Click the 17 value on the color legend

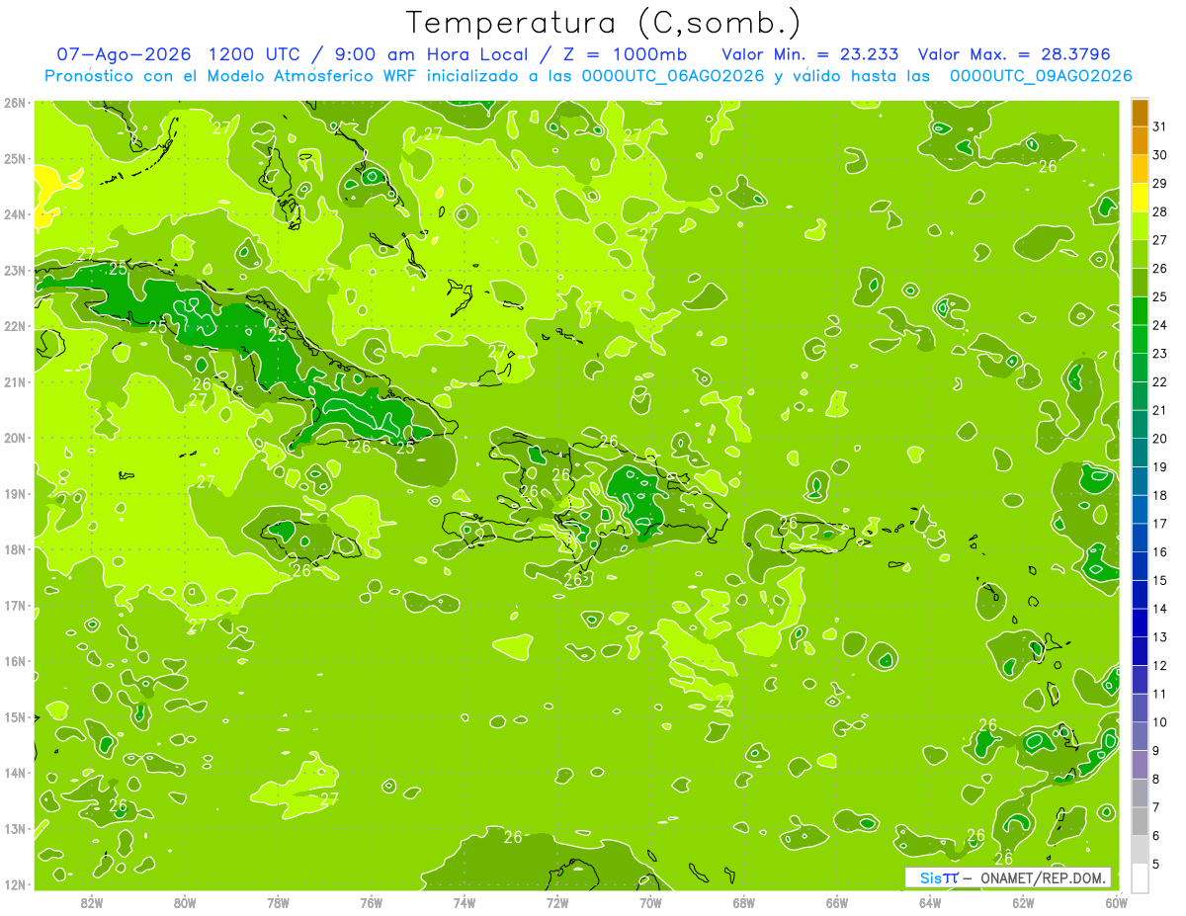1159,524
